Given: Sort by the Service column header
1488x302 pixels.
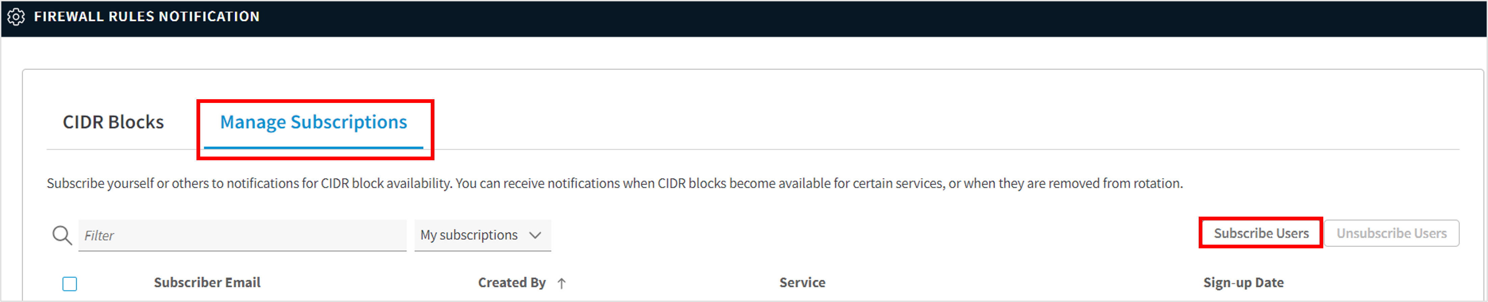Looking at the screenshot, I should coord(802,282).
